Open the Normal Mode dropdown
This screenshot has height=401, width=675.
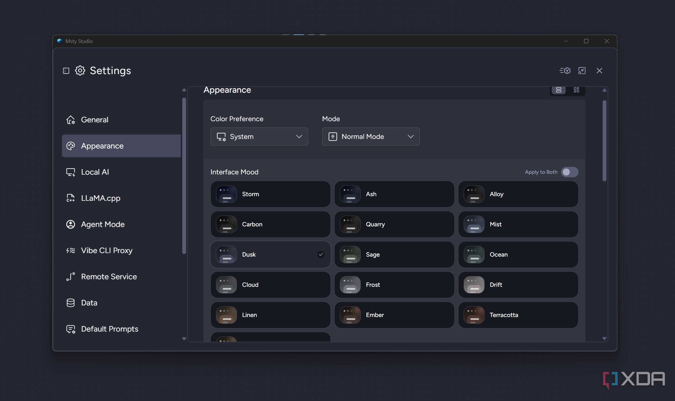click(x=371, y=137)
